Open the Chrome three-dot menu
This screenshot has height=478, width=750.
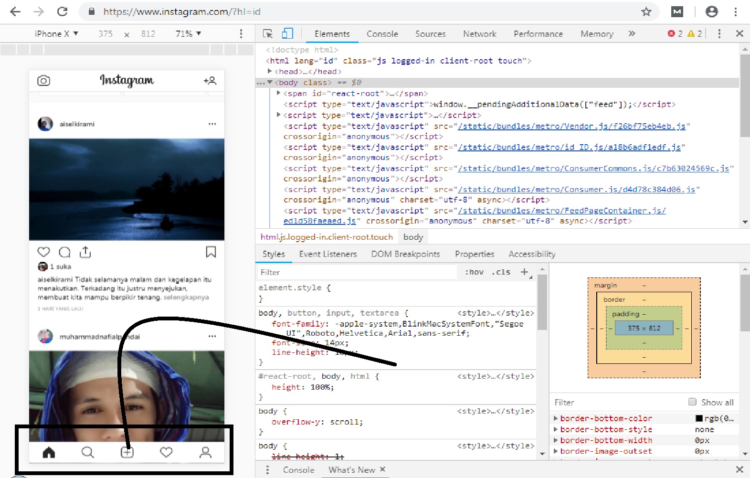click(736, 11)
